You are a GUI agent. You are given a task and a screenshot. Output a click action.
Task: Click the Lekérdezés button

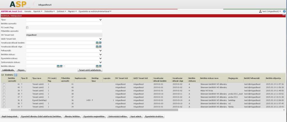8,70
